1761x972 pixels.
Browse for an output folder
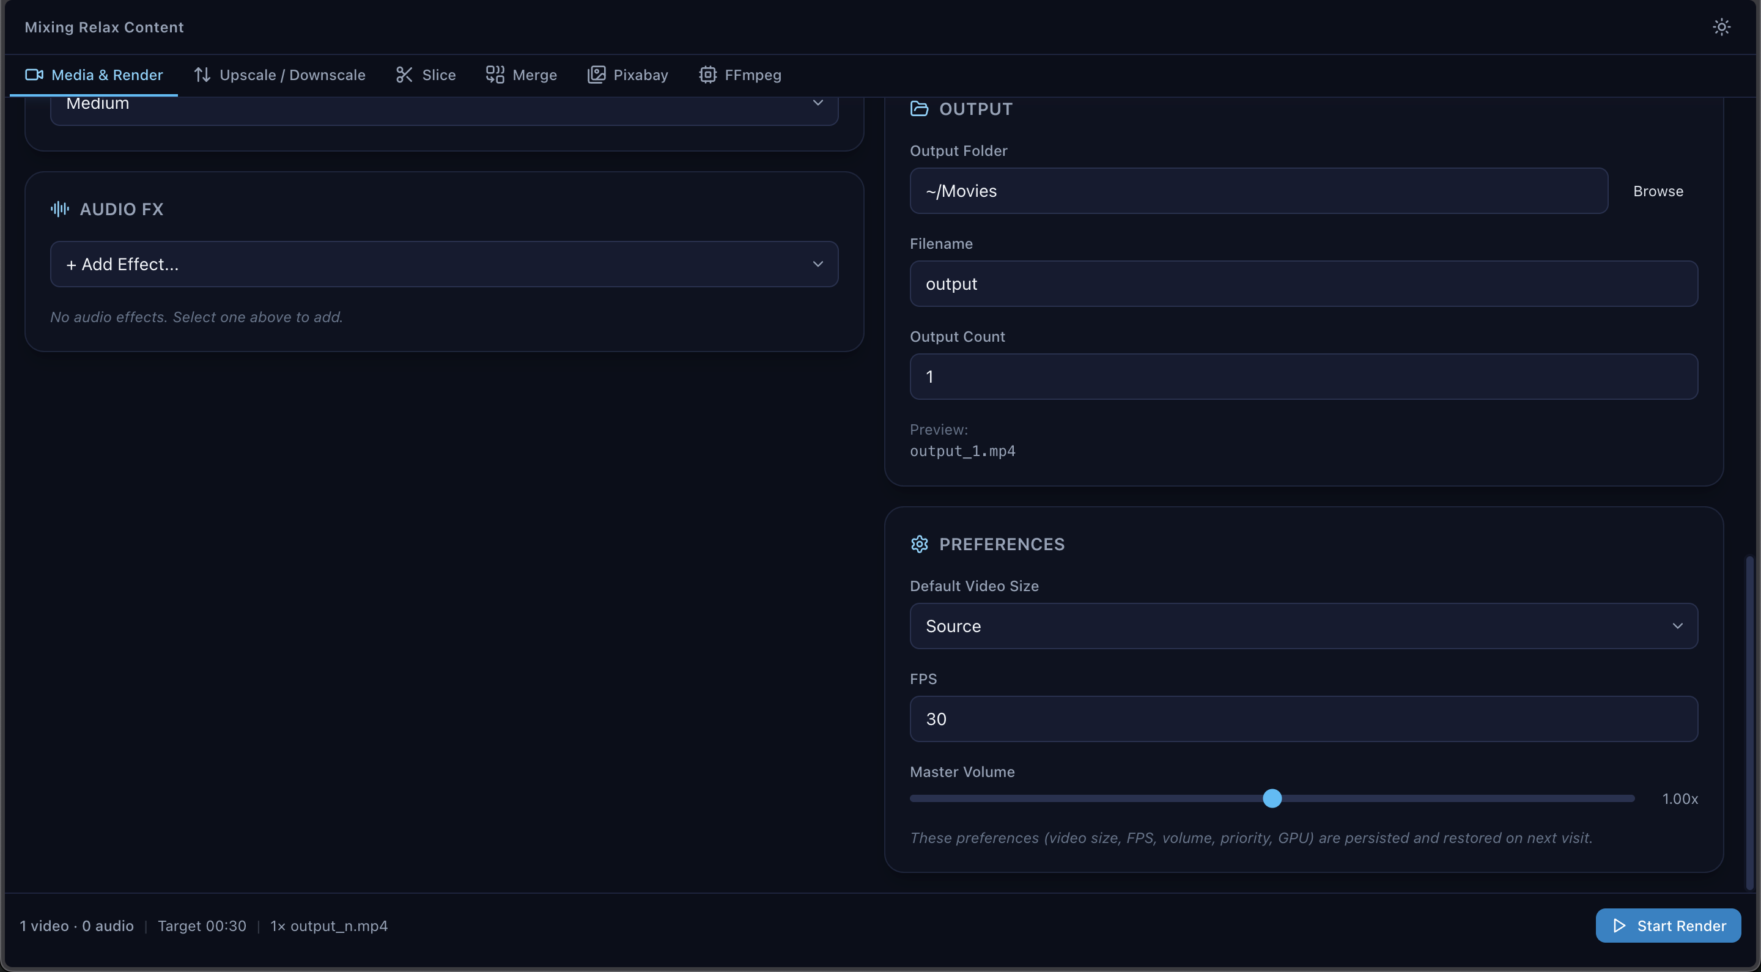pos(1658,191)
